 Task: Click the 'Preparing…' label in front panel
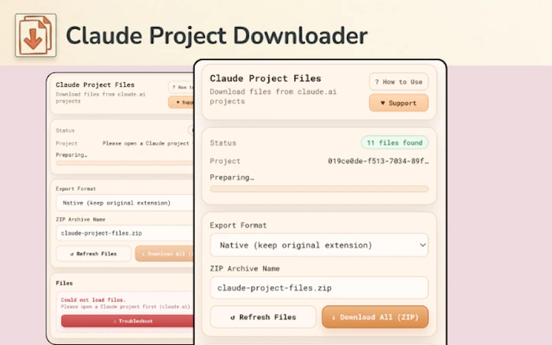pyautogui.click(x=232, y=178)
